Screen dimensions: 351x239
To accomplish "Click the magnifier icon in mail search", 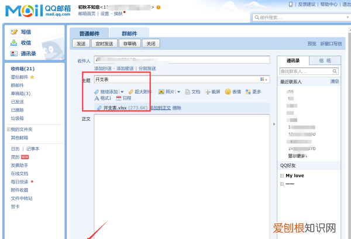I will (257, 17).
